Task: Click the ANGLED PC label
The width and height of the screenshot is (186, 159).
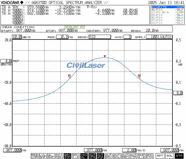Action: pyautogui.click(x=75, y=27)
